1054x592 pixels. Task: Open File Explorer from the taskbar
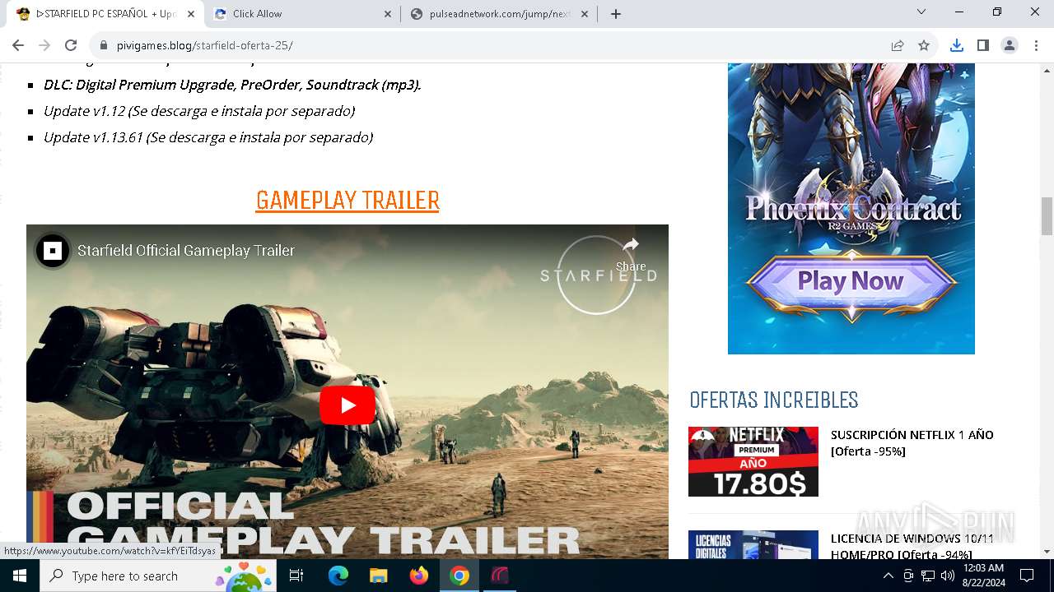pos(378,576)
